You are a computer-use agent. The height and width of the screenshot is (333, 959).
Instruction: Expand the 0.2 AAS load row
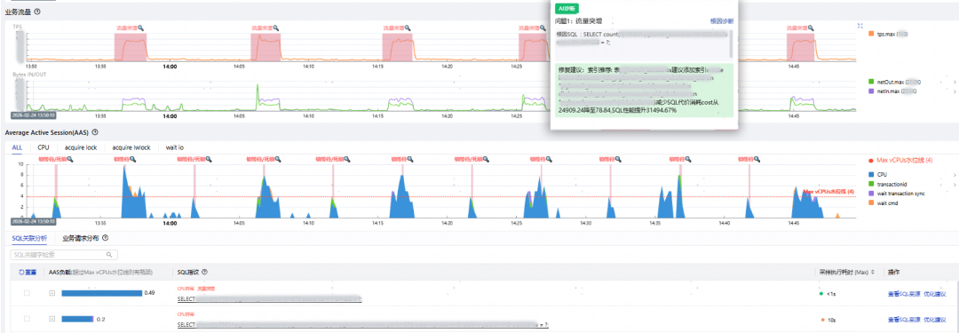52,319
